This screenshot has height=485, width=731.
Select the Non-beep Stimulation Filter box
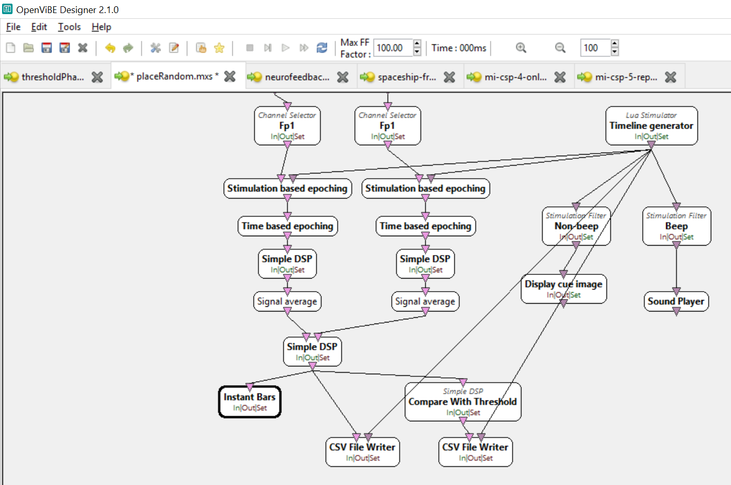pos(576,226)
